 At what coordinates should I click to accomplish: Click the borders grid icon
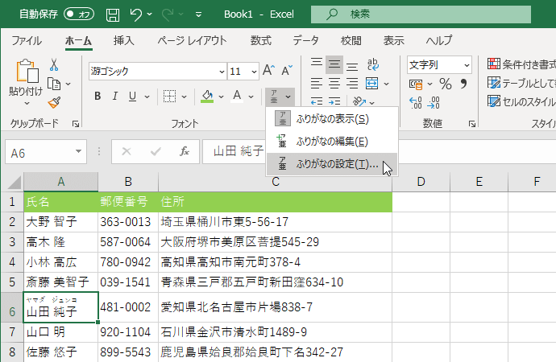169,97
